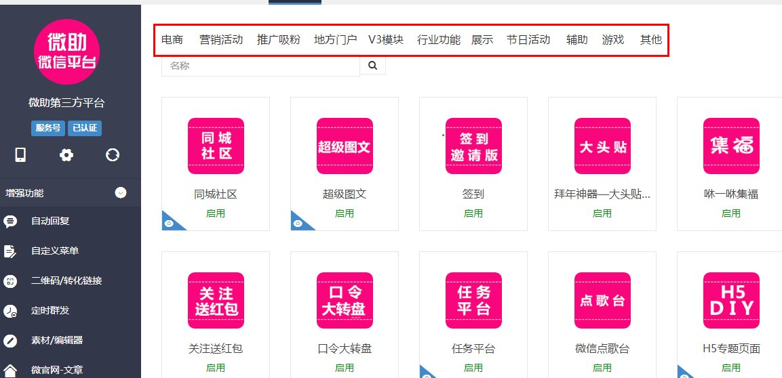Open the 口令大转盘 module icon
The image size is (782, 378).
345,300
